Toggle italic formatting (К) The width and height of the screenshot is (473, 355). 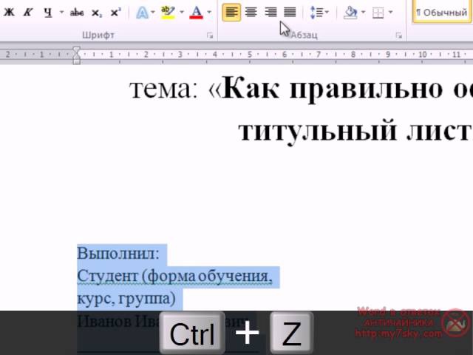pyautogui.click(x=27, y=12)
